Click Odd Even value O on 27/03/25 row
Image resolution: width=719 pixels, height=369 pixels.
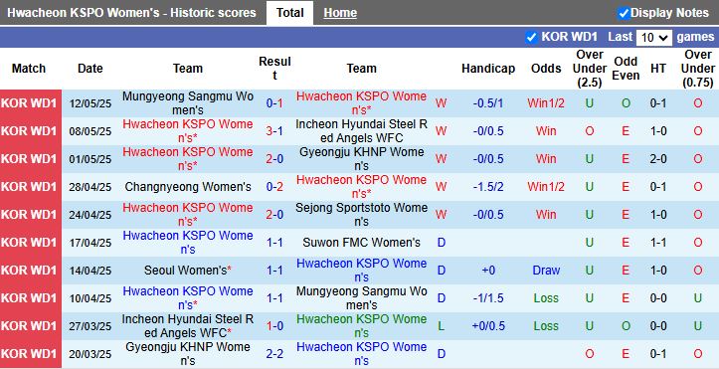pyautogui.click(x=626, y=326)
